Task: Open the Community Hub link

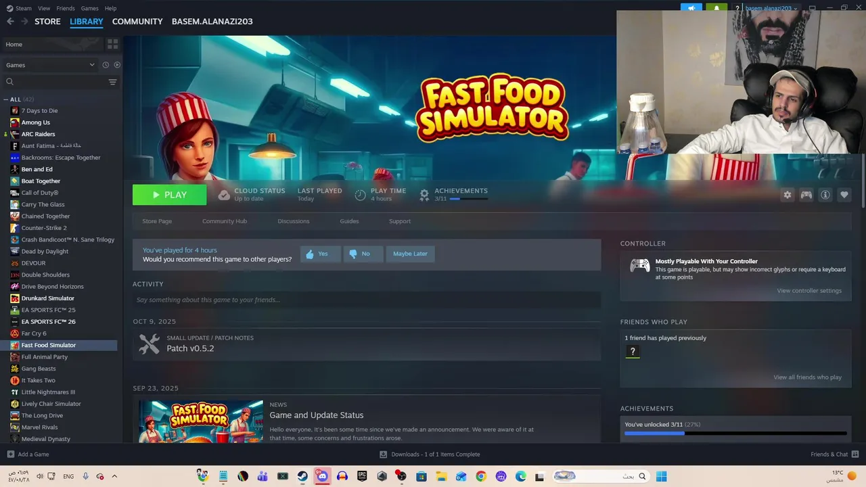Action: tap(225, 221)
